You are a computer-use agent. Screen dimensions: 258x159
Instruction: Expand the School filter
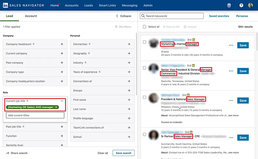click(129, 137)
